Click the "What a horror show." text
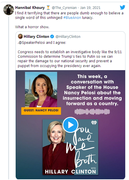The height and width of the screenshot is (180, 129). point(32,27)
